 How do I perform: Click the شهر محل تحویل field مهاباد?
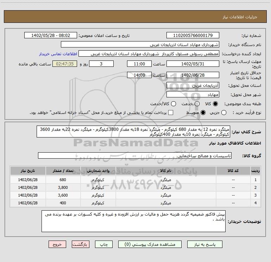(x=193, y=94)
